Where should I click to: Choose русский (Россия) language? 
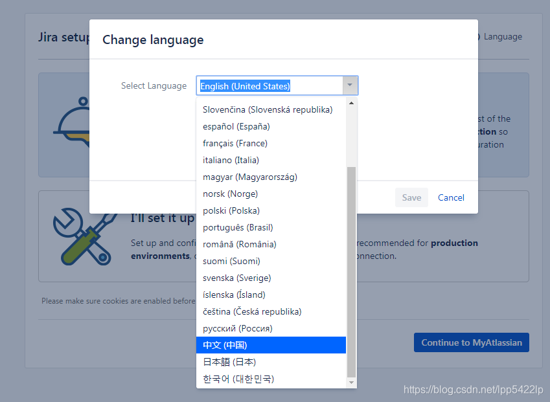tap(271, 328)
